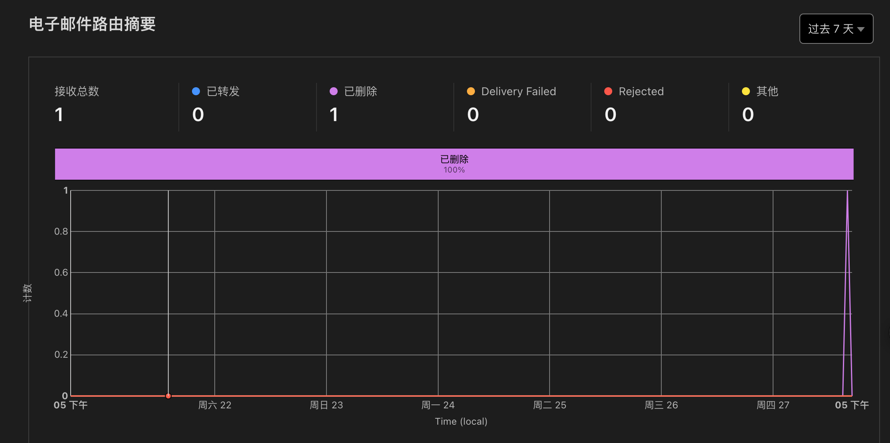Click the 周三 26 axis label
The height and width of the screenshot is (443, 890).
click(x=661, y=405)
